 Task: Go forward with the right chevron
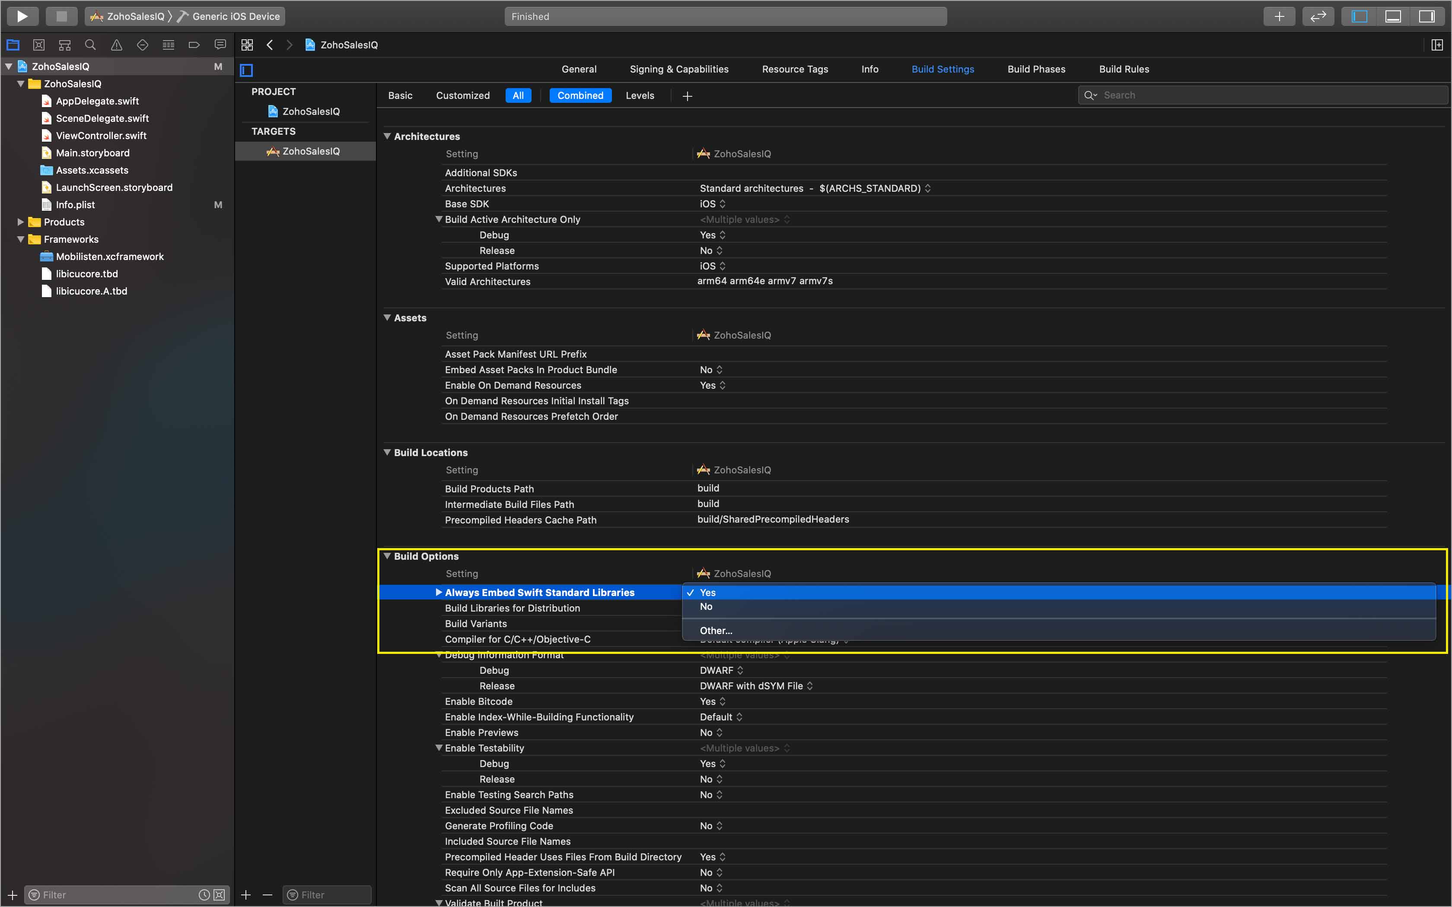[x=290, y=45]
